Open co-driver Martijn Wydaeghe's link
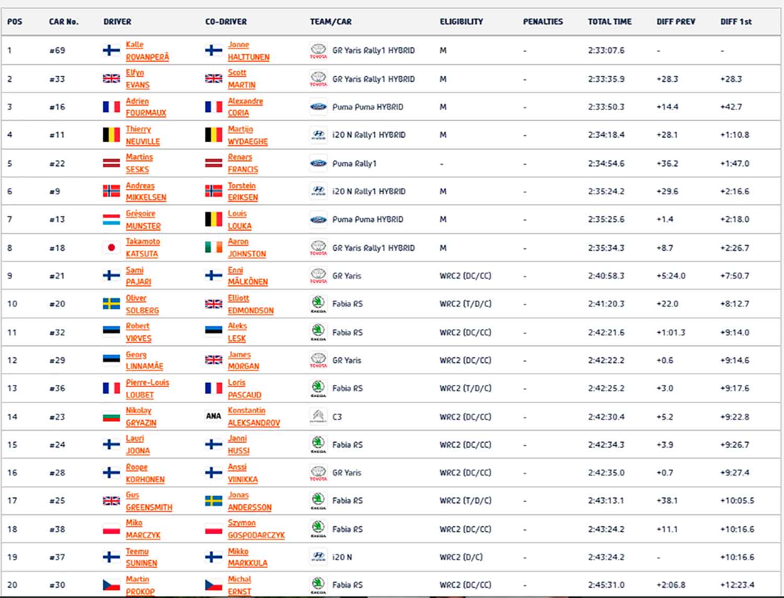This screenshot has width=784, height=598. pyautogui.click(x=247, y=135)
